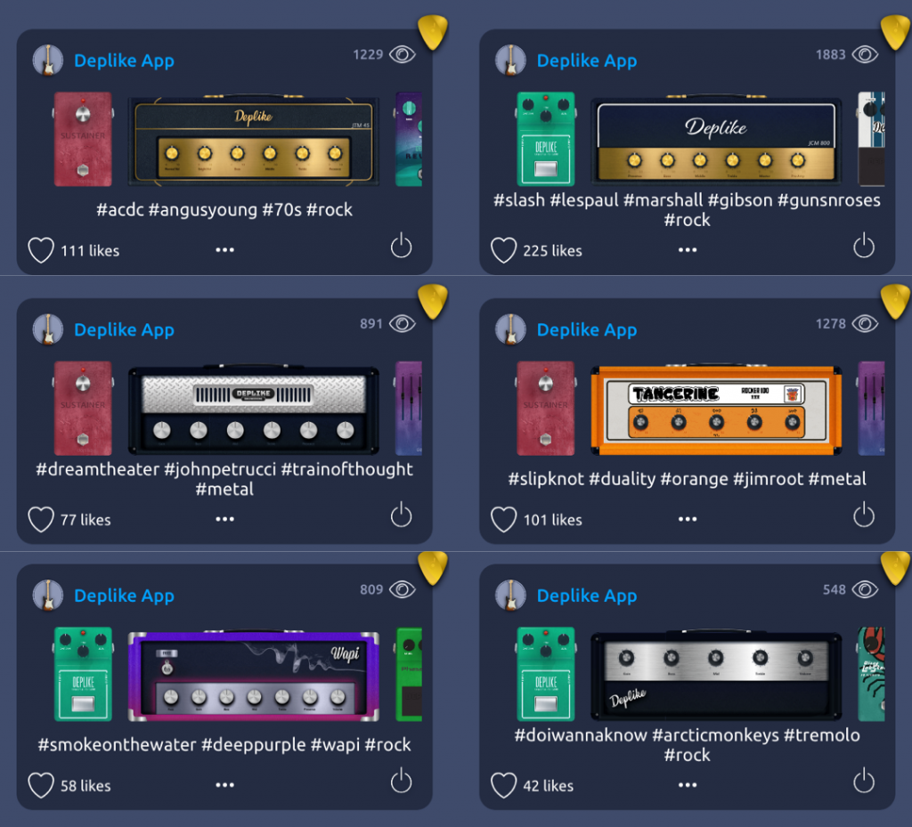Viewport: 912px width, 827px height.
Task: Click eye views icon next to 809
Action: point(403,590)
